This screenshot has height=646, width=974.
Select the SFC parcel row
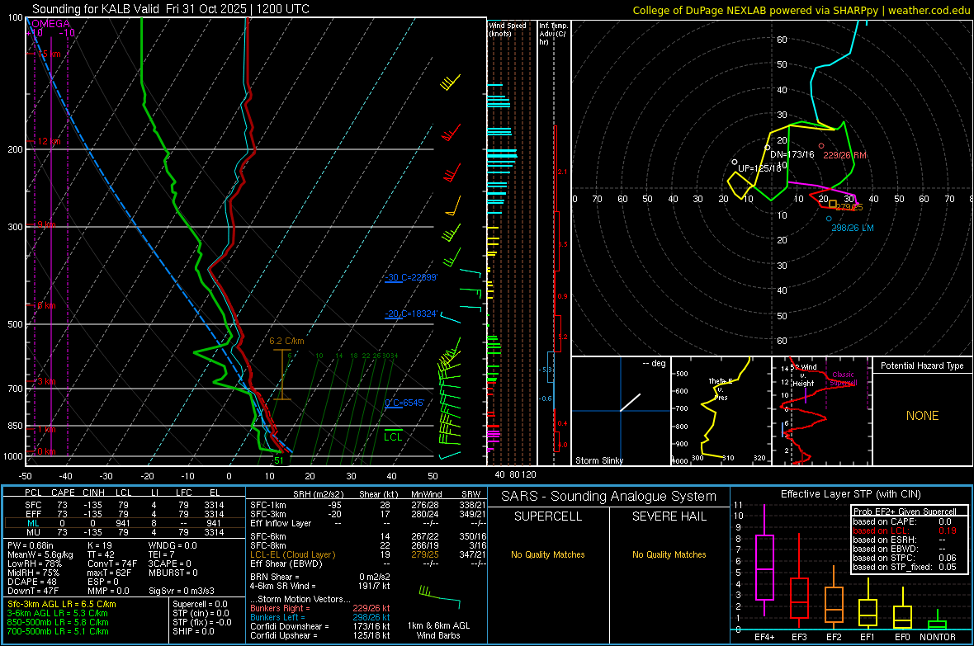123,505
